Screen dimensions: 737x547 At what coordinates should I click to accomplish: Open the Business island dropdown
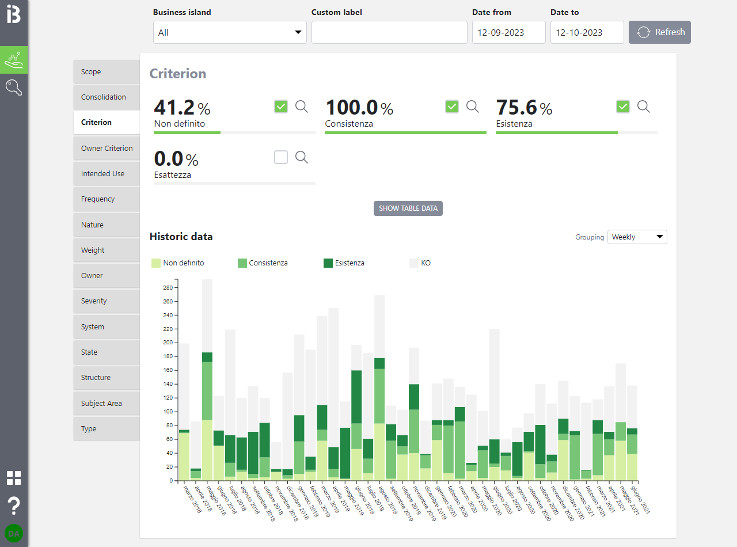click(230, 32)
